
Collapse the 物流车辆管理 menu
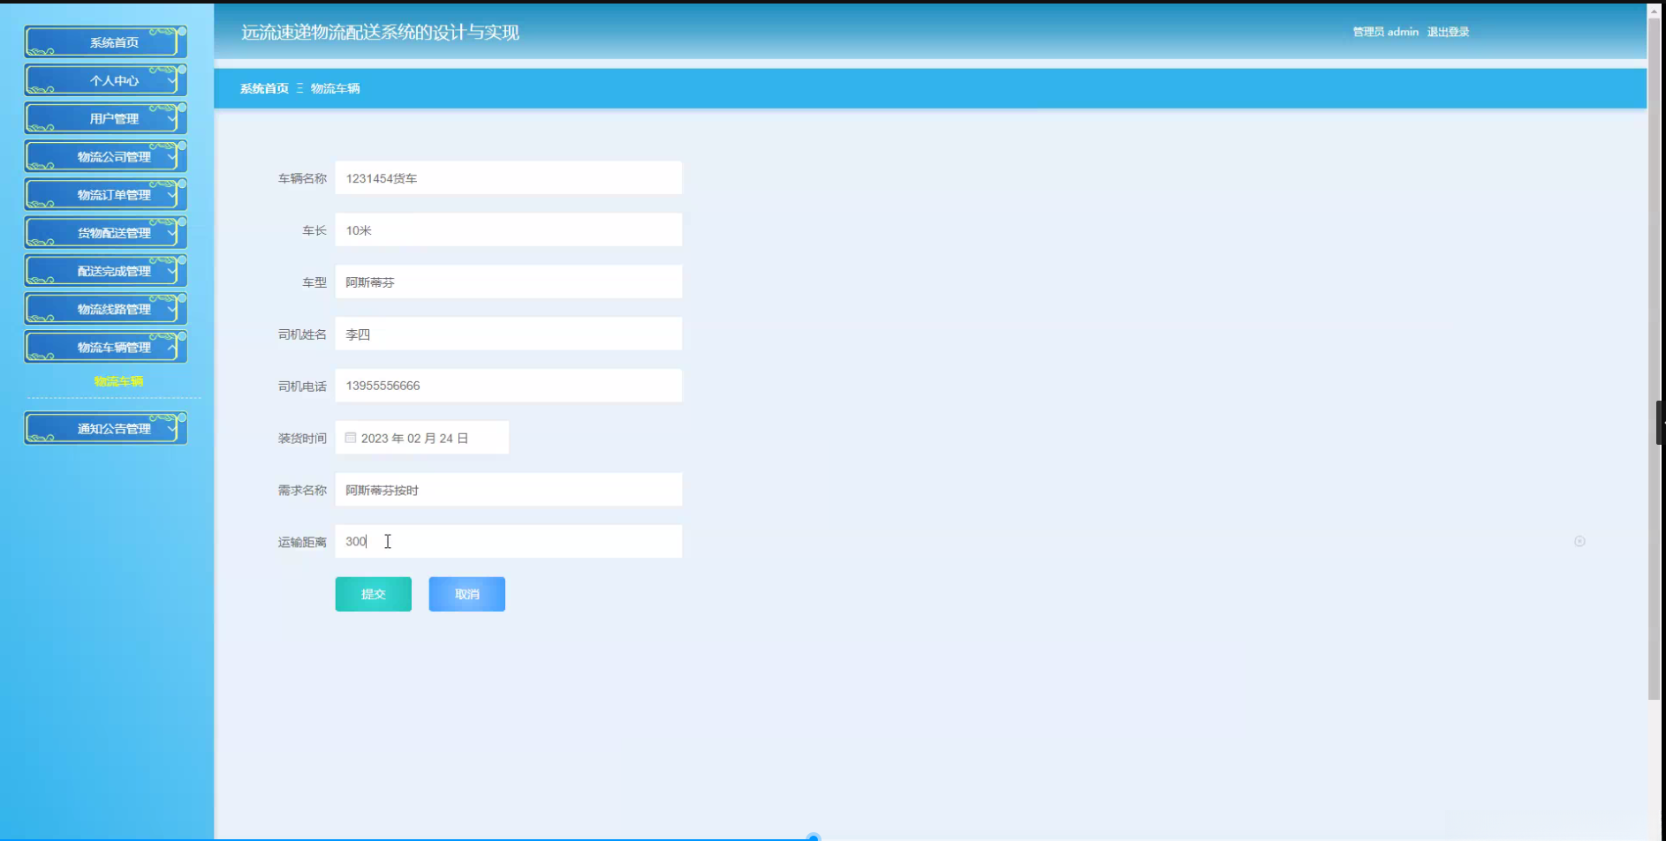tap(106, 347)
